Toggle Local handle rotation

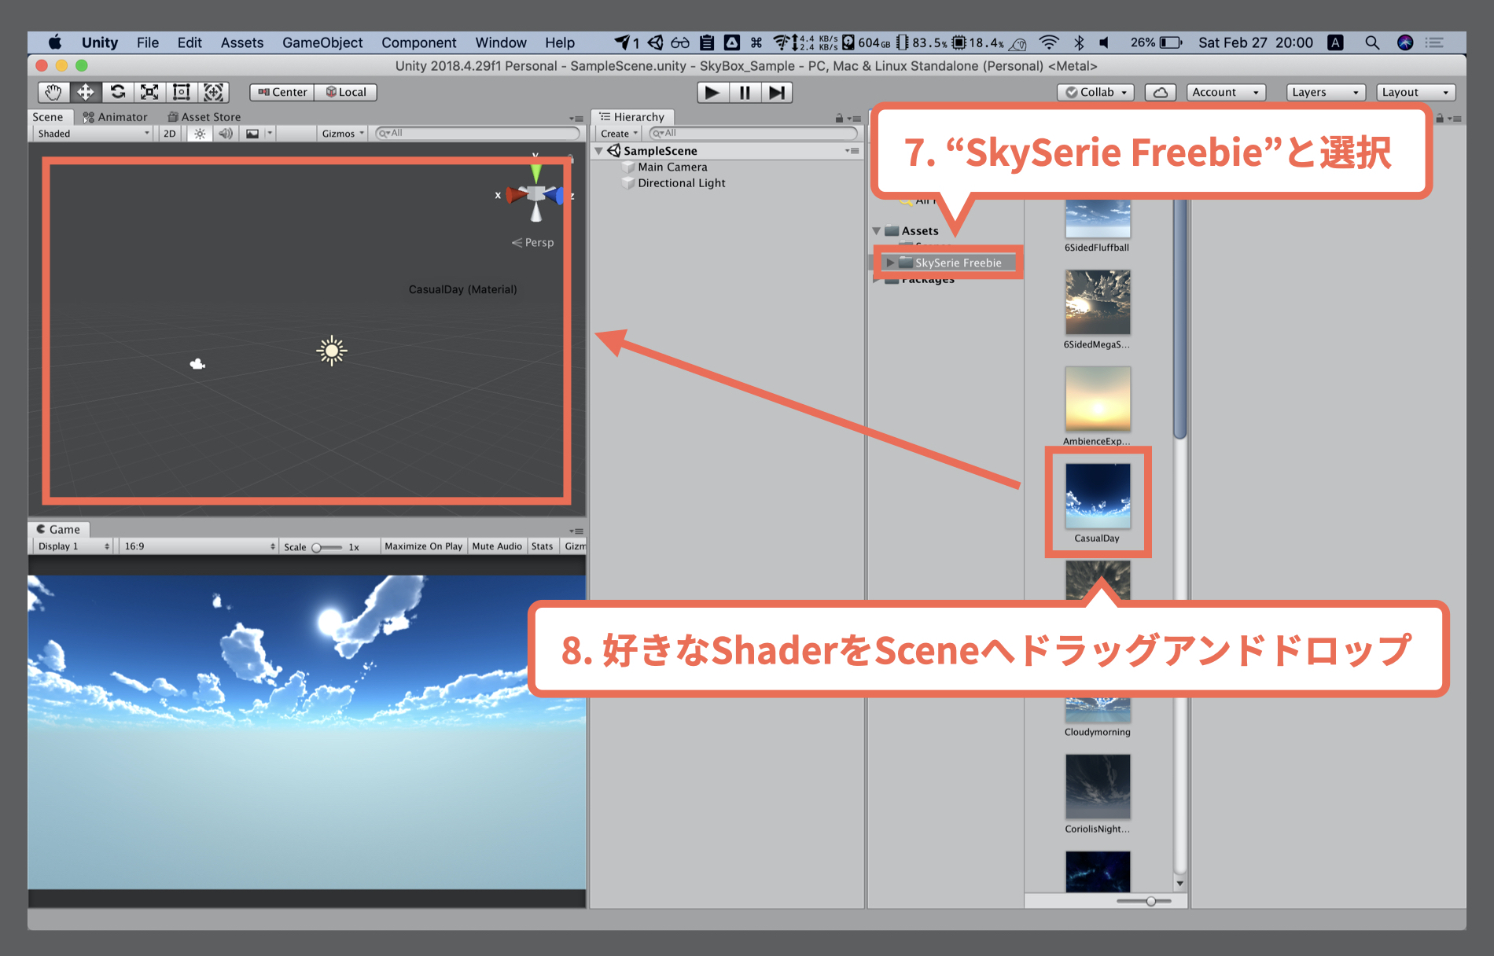346,92
